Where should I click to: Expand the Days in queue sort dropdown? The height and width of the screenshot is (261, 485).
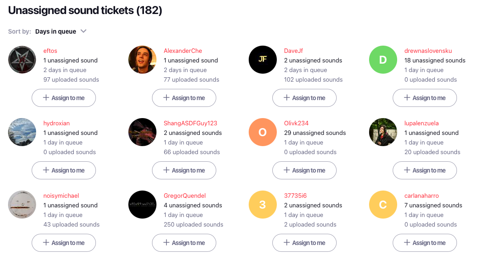61,32
